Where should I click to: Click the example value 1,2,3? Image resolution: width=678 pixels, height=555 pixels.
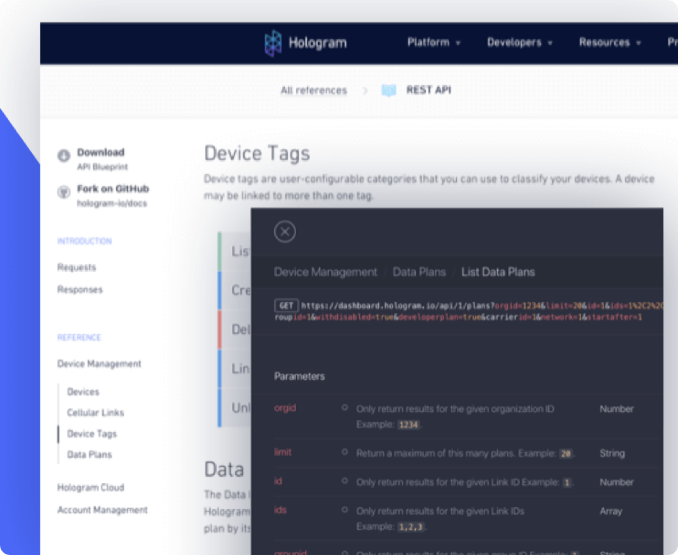pos(410,527)
